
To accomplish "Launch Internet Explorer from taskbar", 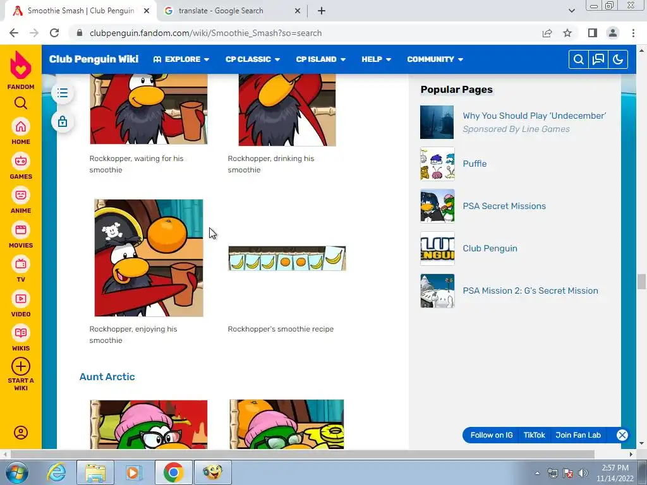I will (x=56, y=472).
